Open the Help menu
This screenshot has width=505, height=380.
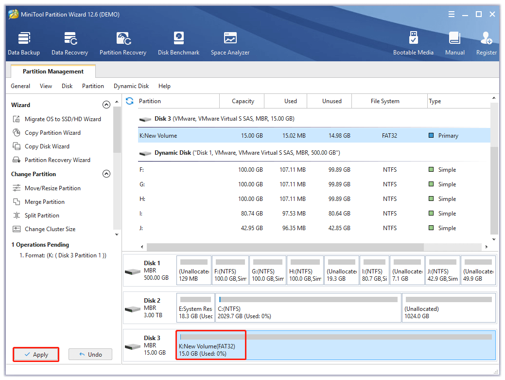pos(164,86)
